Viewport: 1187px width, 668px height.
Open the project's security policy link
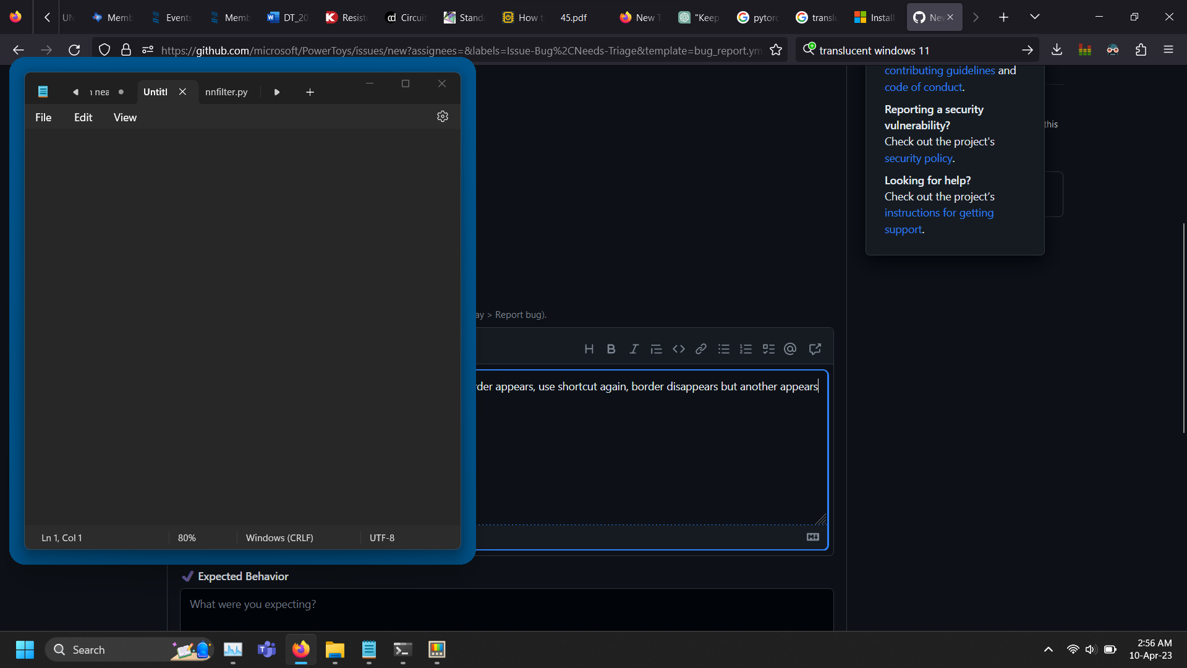click(918, 158)
